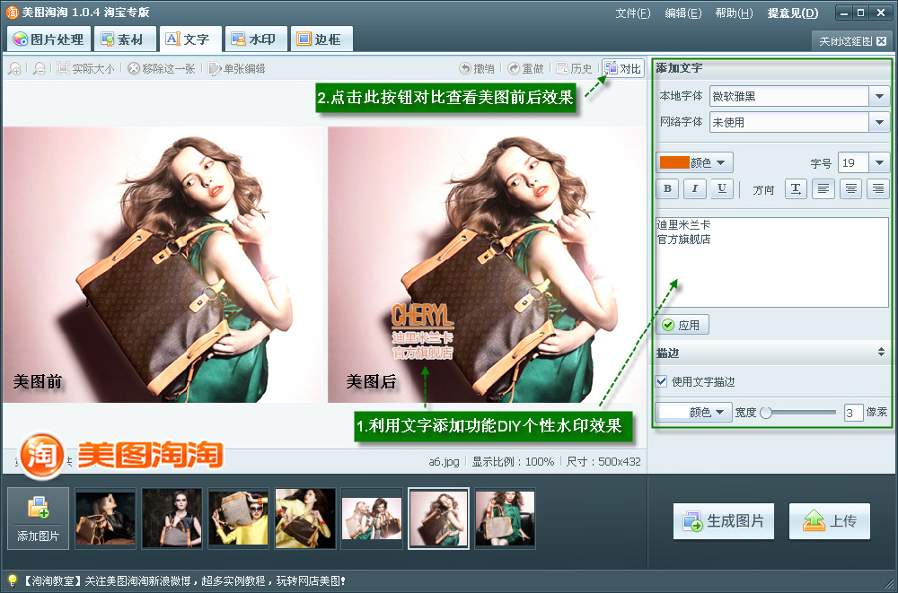The height and width of the screenshot is (593, 898).
Task: Switch to the 素材 tab
Action: coord(125,39)
